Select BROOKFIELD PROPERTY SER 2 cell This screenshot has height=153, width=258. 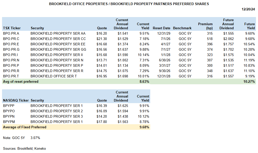tap(57, 111)
